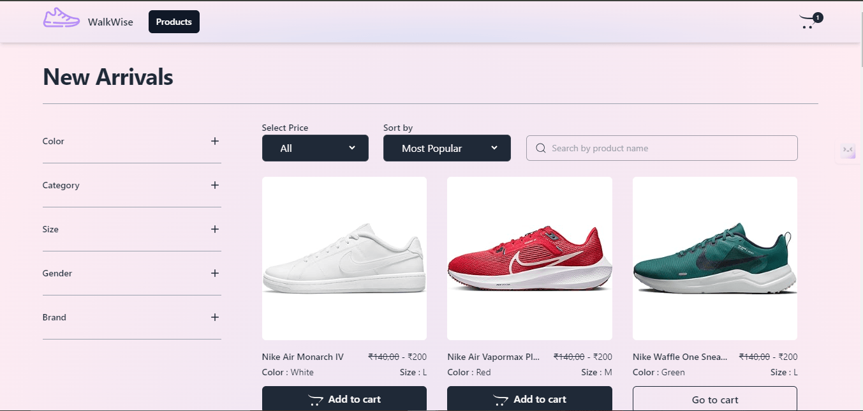
Task: Click Go to cart for Nike Waffle One
Action: click(x=715, y=399)
